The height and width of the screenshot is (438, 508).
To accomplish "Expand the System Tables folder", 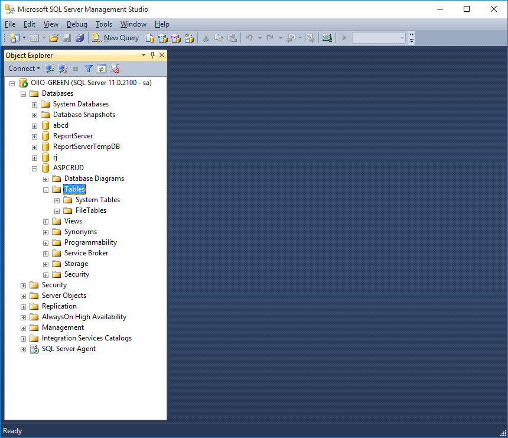I will (x=57, y=200).
